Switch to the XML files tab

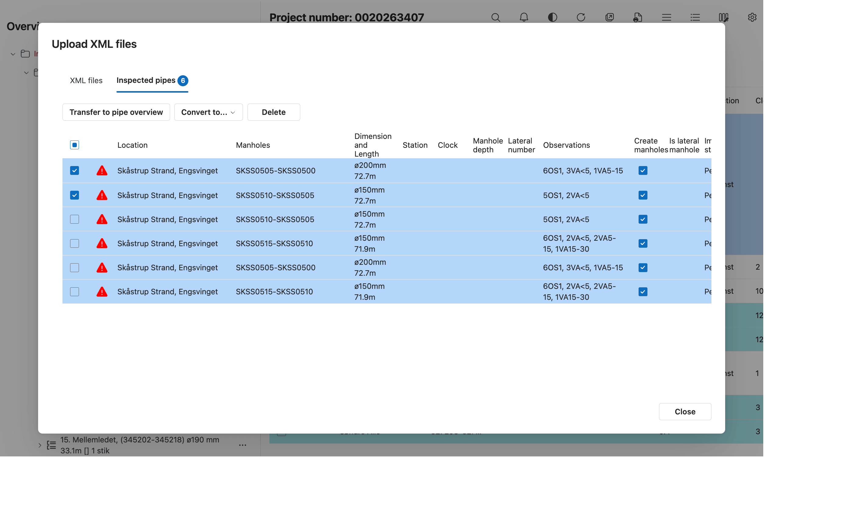[86, 80]
